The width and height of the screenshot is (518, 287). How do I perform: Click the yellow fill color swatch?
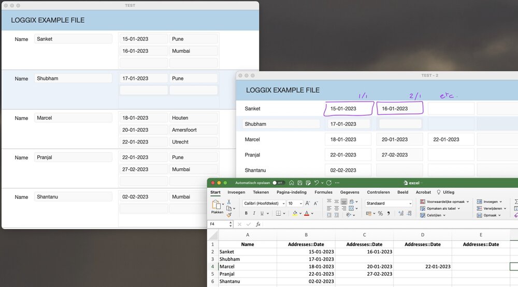click(x=295, y=213)
